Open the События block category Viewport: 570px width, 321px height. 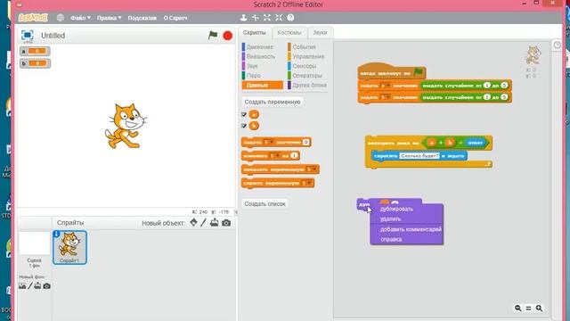pos(305,47)
